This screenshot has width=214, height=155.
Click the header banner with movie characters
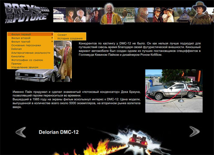pos(134,14)
